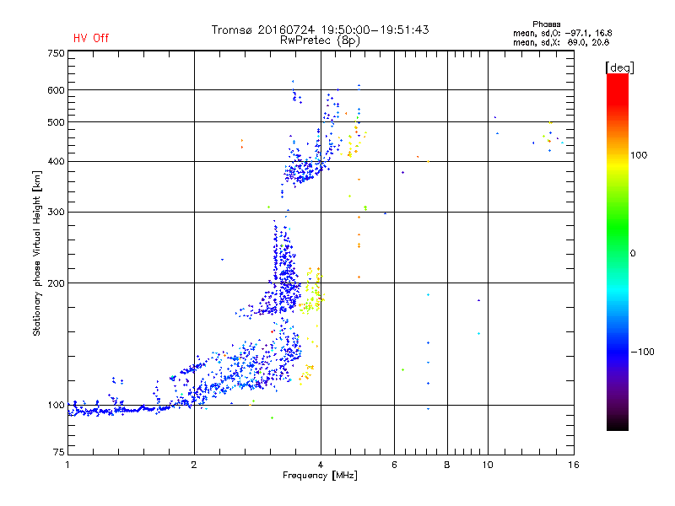The image size is (675, 506).
Task: Click the black bottom of the phase colorbar
Action: (618, 424)
